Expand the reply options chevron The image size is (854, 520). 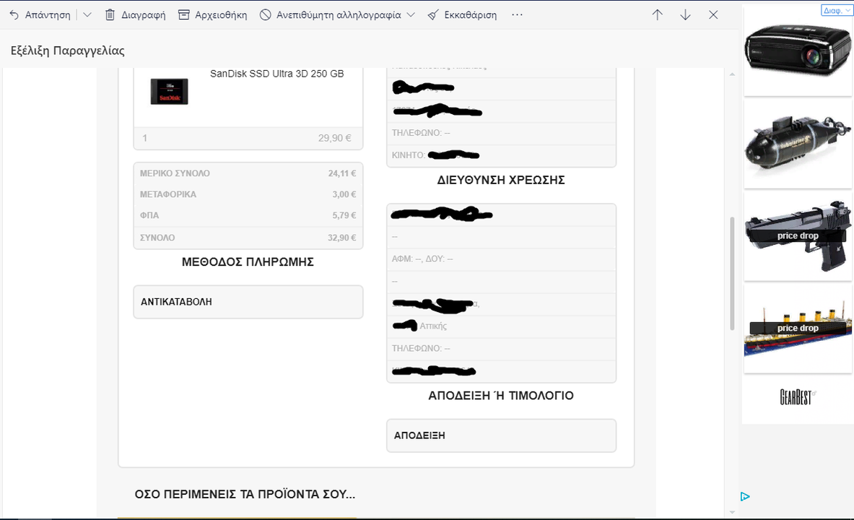tap(87, 14)
